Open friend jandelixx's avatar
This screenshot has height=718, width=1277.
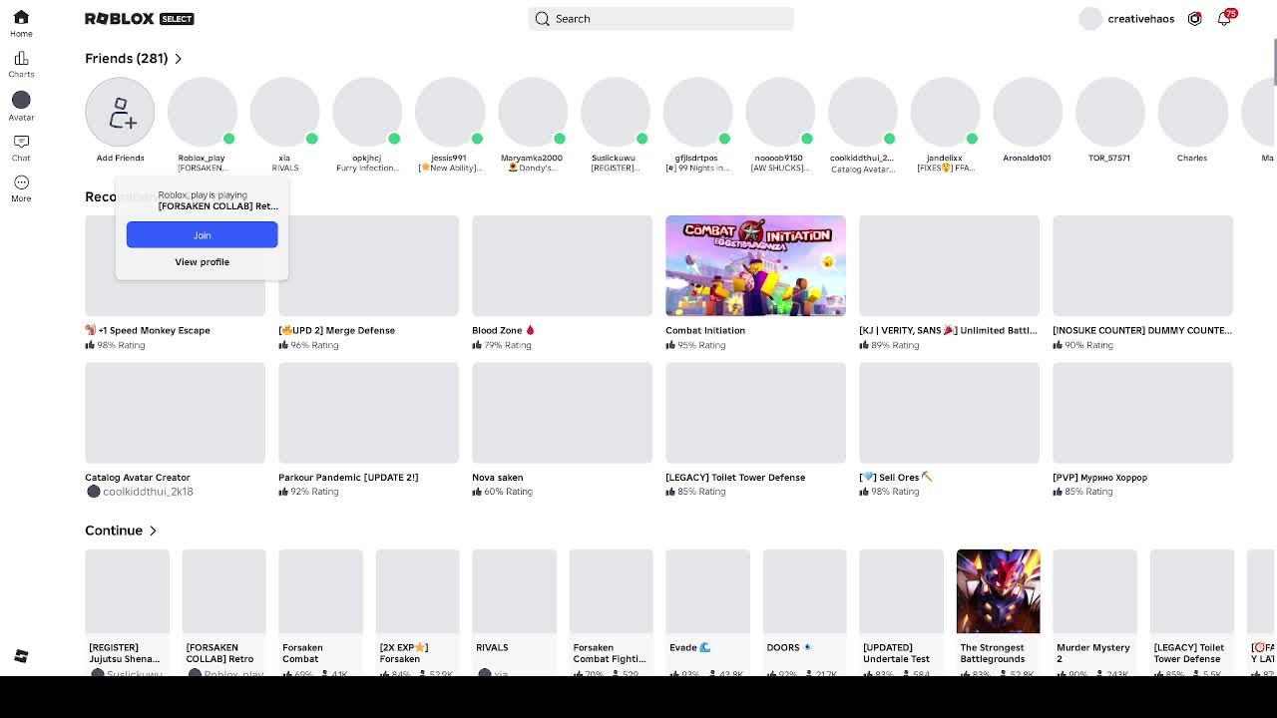pos(945,112)
